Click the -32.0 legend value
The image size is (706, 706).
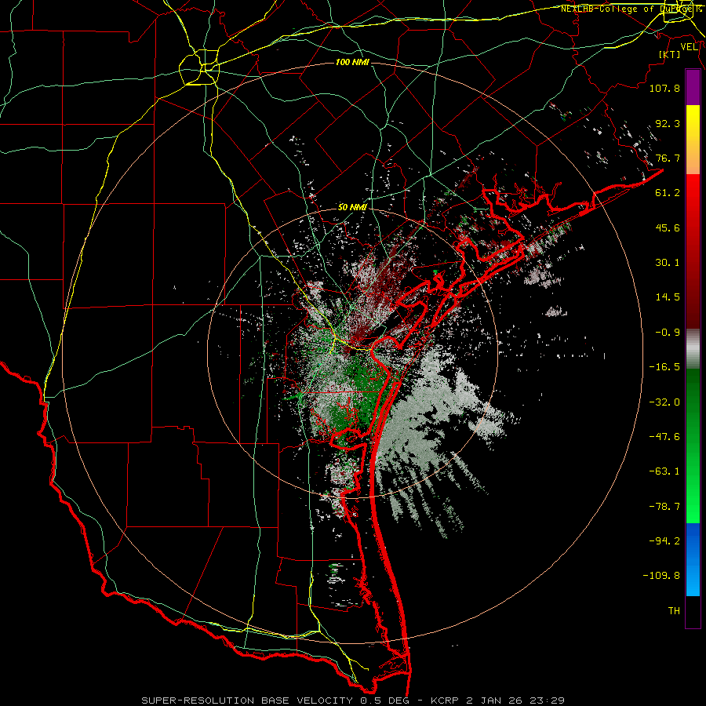pos(664,402)
